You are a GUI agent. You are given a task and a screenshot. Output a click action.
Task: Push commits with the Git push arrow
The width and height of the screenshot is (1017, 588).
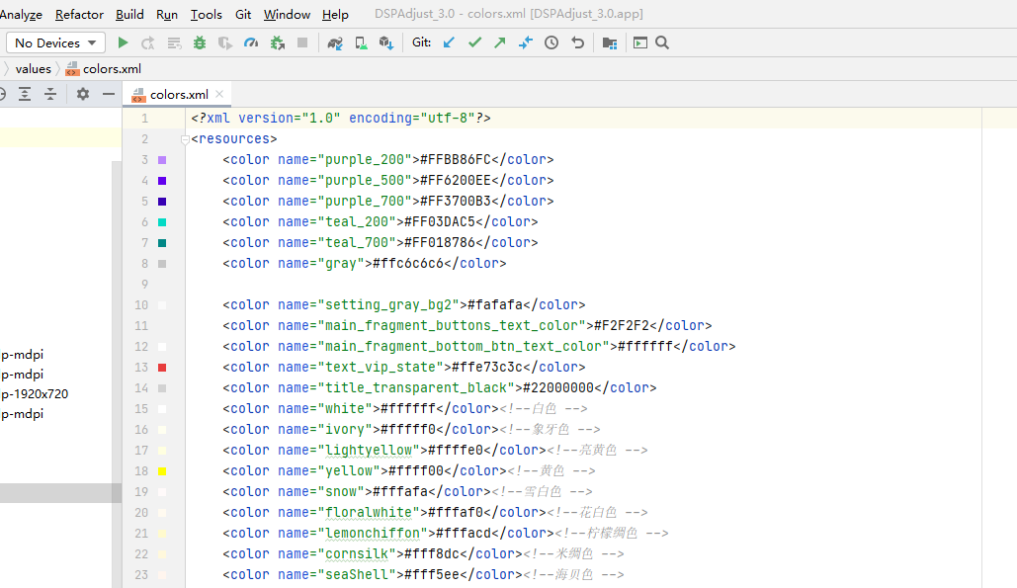click(x=500, y=42)
